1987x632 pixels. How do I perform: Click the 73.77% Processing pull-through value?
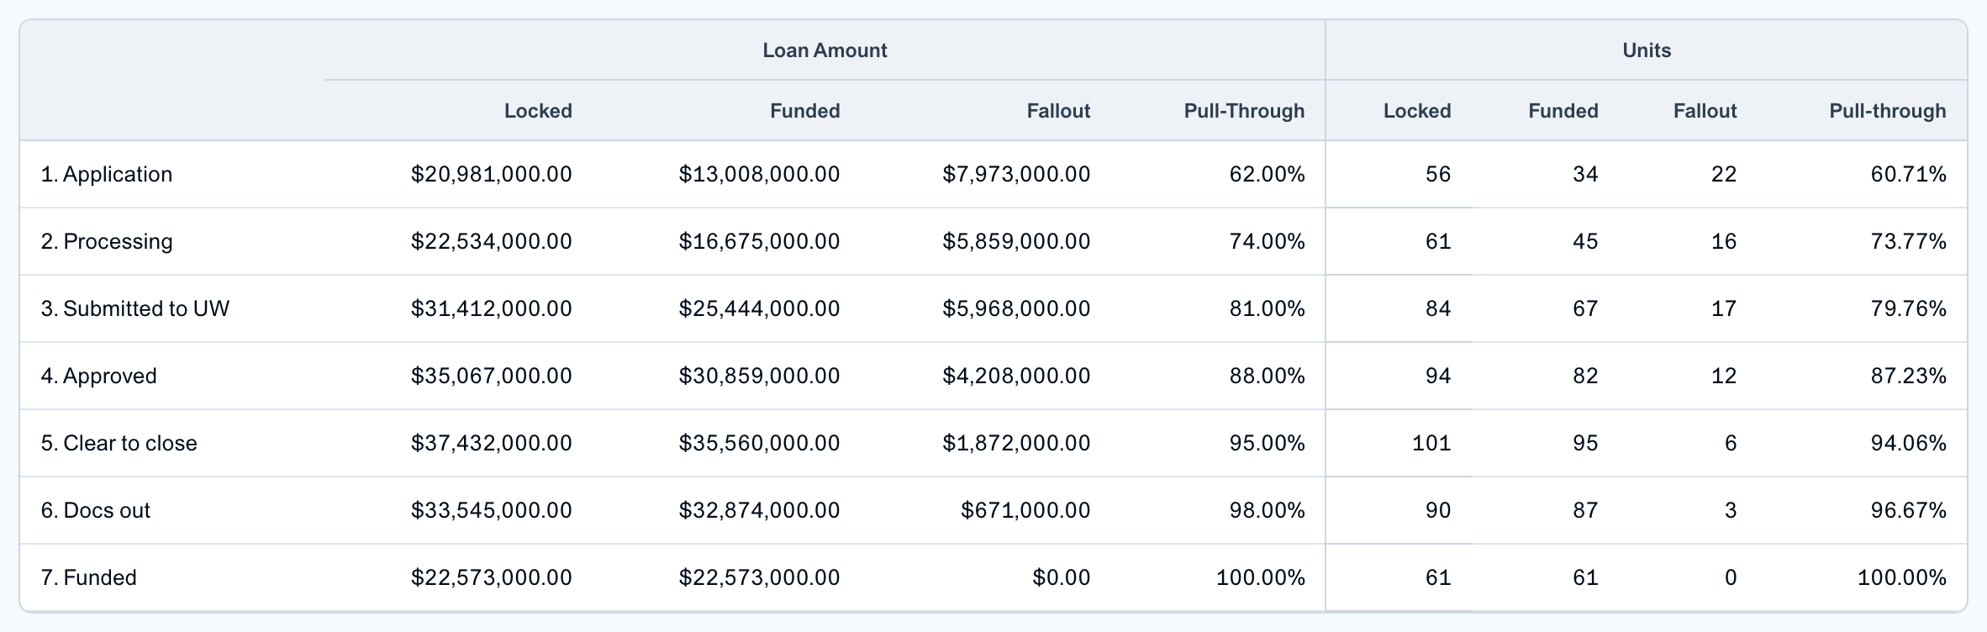pyautogui.click(x=1909, y=241)
